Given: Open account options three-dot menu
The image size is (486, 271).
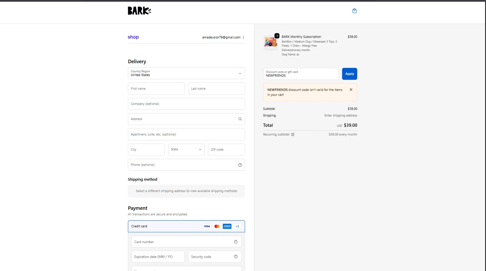Looking at the screenshot, I should coord(243,37).
